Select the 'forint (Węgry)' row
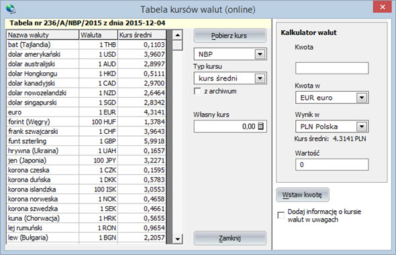396x255 pixels. 86,122
